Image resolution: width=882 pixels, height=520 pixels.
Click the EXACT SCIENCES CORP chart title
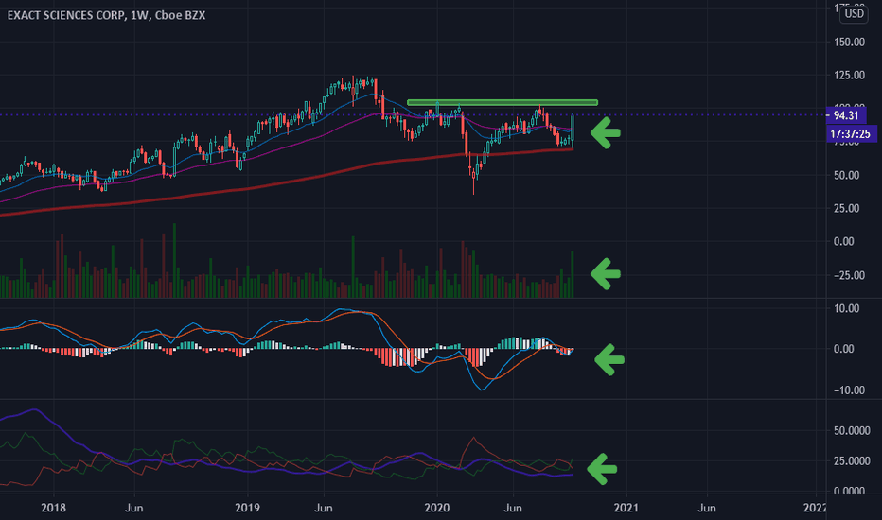[106, 15]
